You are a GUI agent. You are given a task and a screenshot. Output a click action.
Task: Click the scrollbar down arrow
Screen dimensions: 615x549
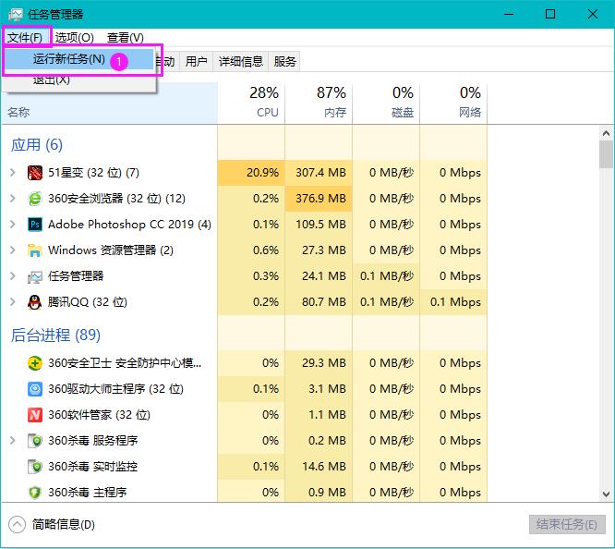[607, 494]
